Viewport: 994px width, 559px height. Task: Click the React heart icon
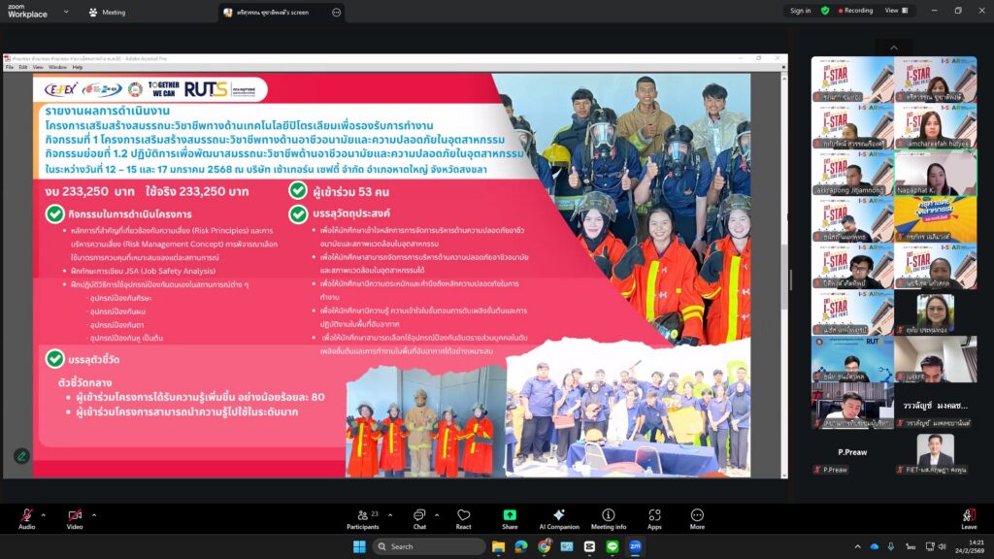coord(463,516)
